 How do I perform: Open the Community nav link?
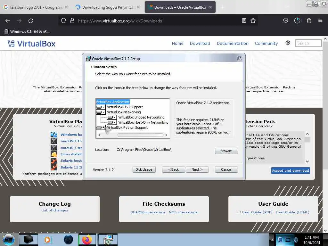pos(266,43)
